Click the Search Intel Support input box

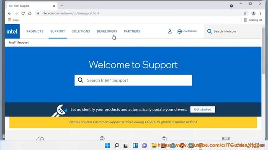click(x=133, y=80)
